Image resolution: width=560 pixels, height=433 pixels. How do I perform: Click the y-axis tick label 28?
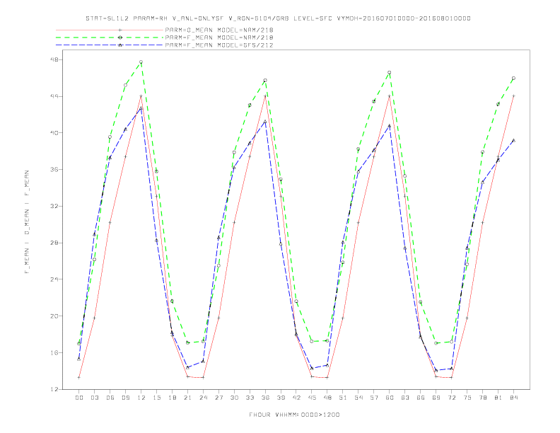point(54,243)
